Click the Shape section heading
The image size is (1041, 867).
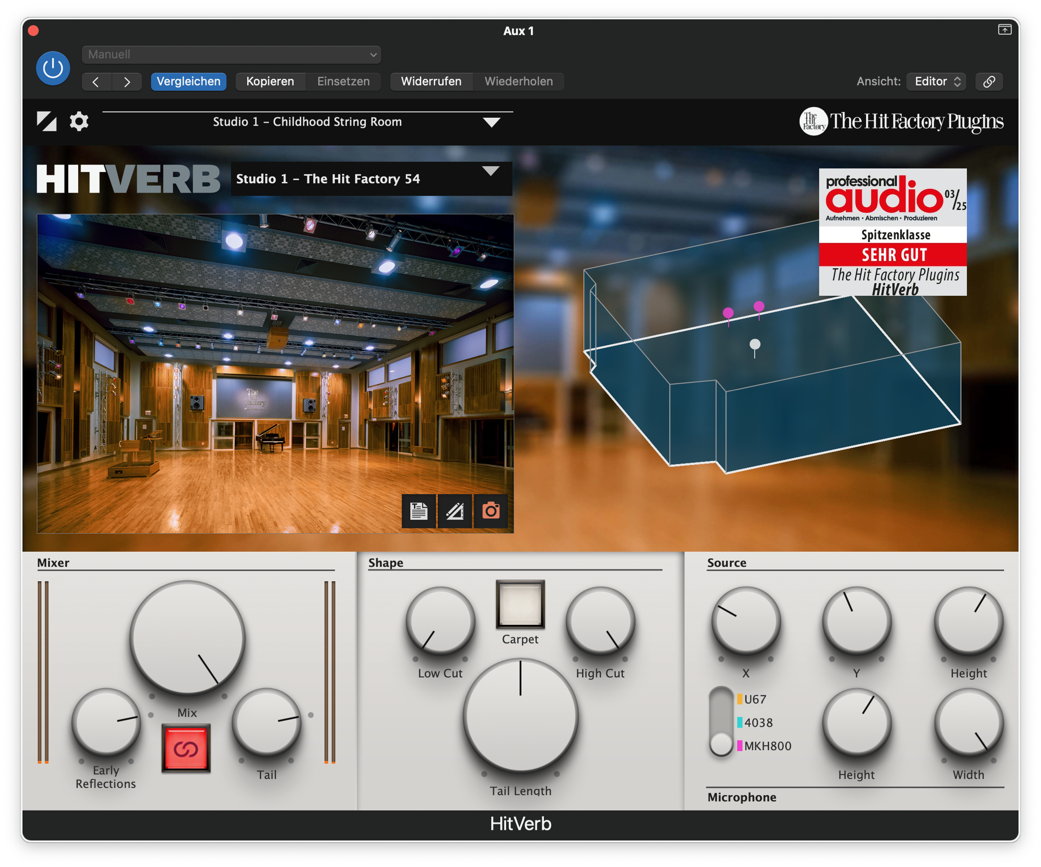[x=386, y=563]
